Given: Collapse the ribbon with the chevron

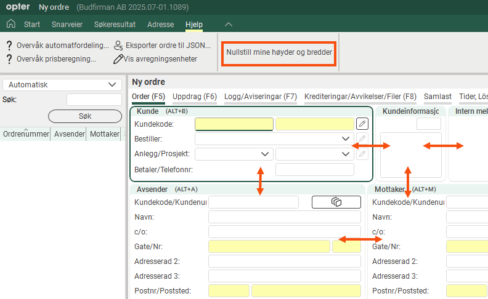Looking at the screenshot, I should 229,25.
